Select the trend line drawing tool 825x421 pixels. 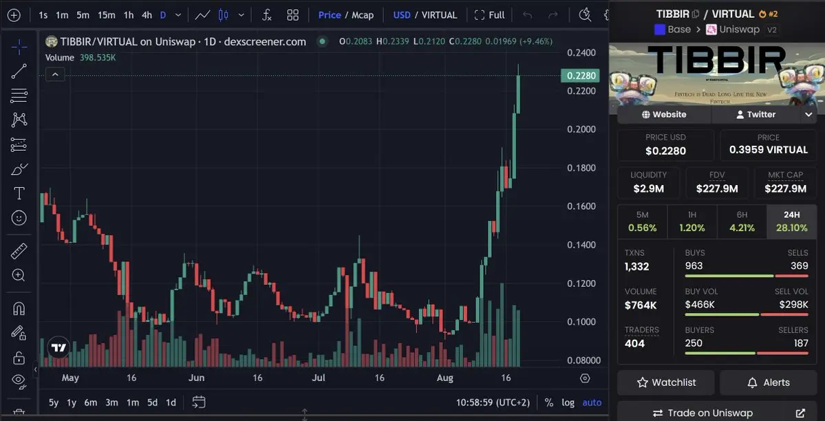point(19,71)
